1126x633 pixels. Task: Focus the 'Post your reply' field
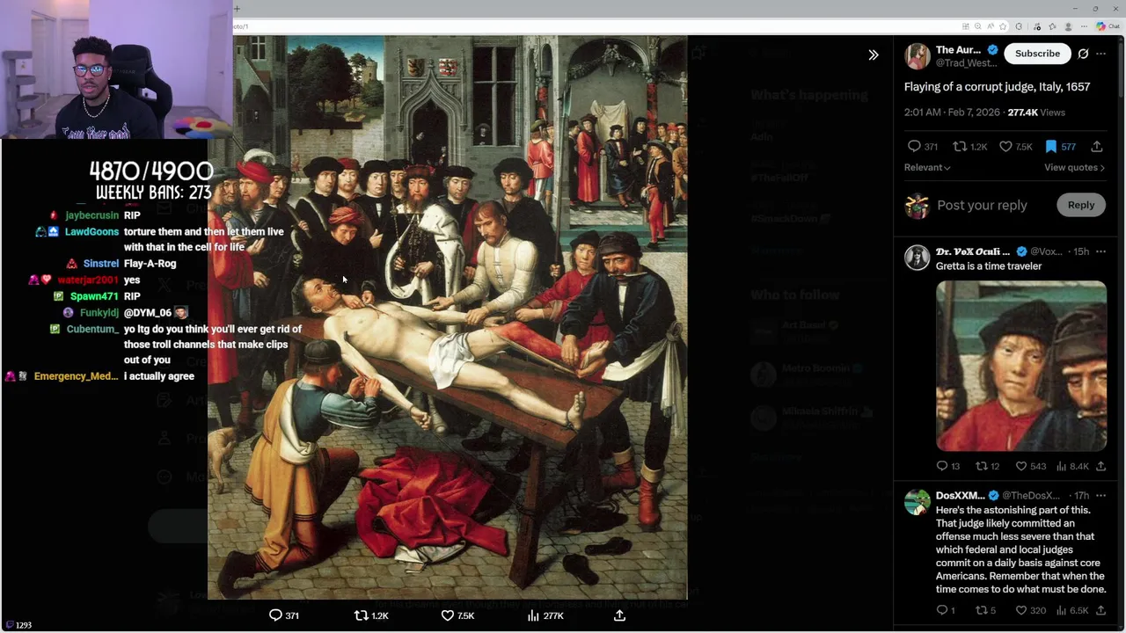982,205
